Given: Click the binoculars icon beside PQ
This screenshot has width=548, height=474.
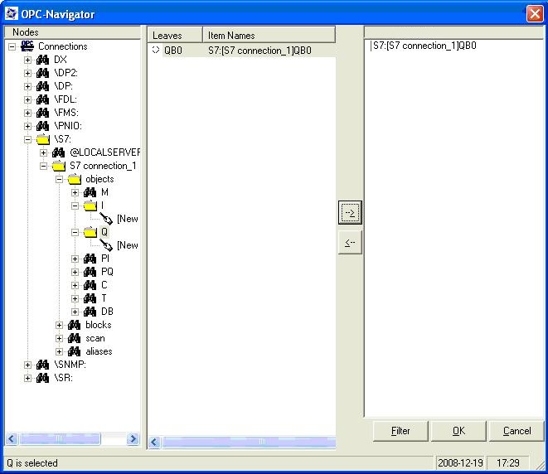Looking at the screenshot, I should click(x=90, y=272).
